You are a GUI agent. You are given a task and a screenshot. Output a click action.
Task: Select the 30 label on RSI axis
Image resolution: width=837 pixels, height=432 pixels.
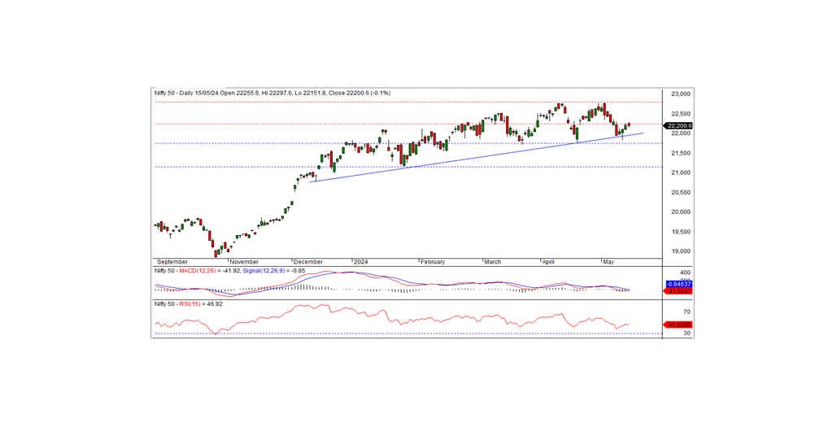[x=687, y=334]
